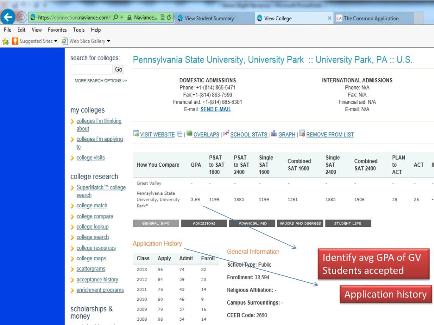Click the Enrollment: 38,594 text
Image resolution: width=434 pixels, height=325 pixels.
click(x=248, y=278)
